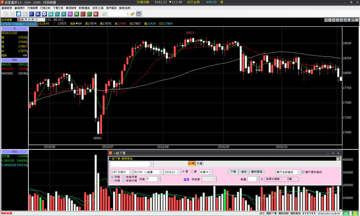360x216 pixels.
Task: Click the purple 期 futures toolbar icon
Action: pyautogui.click(x=70, y=14)
